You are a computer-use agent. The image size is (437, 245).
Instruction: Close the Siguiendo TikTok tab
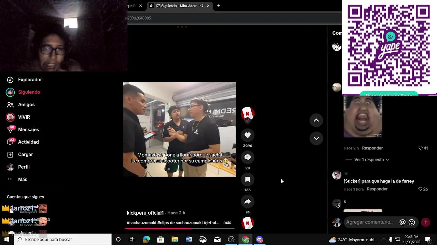point(208,6)
